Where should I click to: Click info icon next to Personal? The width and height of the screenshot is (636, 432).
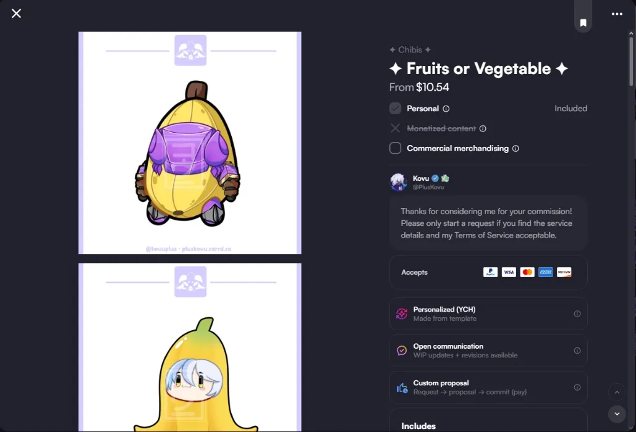[x=446, y=109]
